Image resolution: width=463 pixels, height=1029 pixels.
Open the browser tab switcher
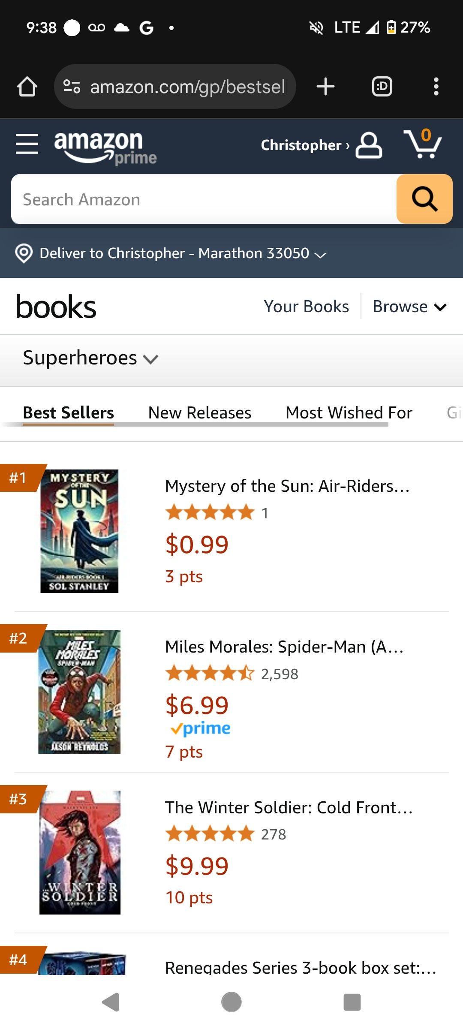pyautogui.click(x=382, y=87)
